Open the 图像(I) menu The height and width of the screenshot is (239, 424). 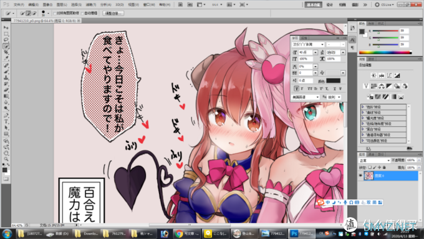[x=47, y=4]
